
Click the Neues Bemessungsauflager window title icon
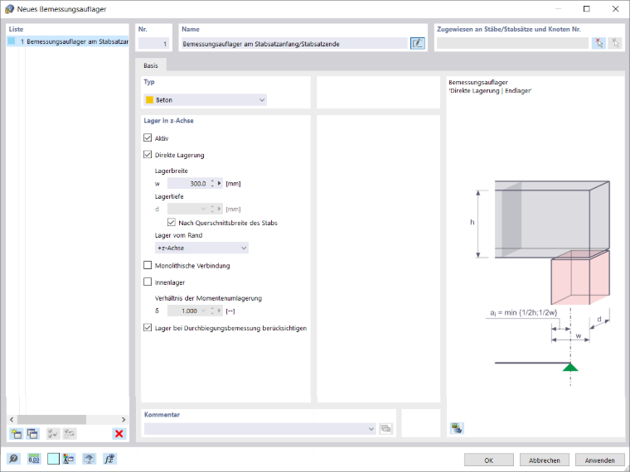(x=9, y=9)
